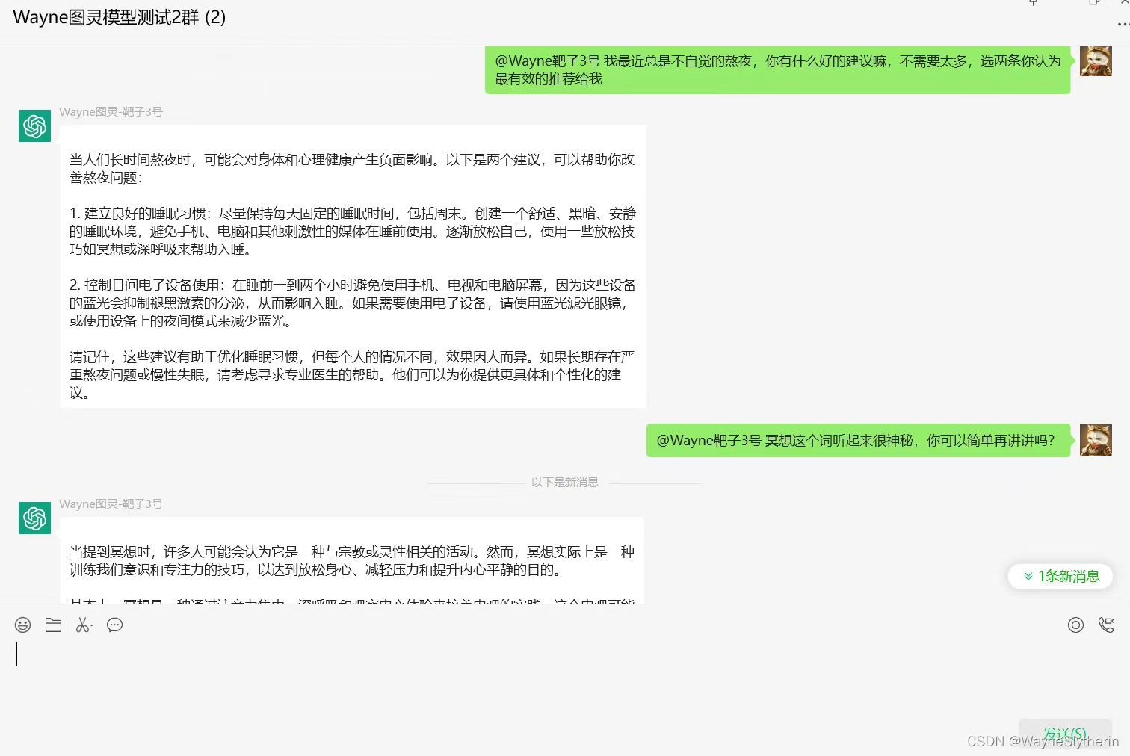Click the send file folder icon
Viewport: 1130px width, 756px height.
point(53,625)
